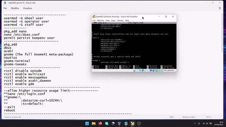Click the ':datasize-curl=1024M:\' line
This screenshot has width=226, height=127.
[x=42, y=101]
